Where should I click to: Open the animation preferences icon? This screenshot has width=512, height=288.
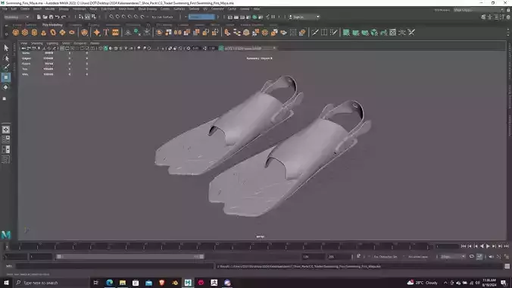506,257
